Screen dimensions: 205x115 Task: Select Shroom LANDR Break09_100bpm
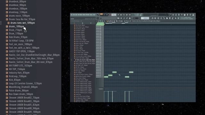click(25, 112)
